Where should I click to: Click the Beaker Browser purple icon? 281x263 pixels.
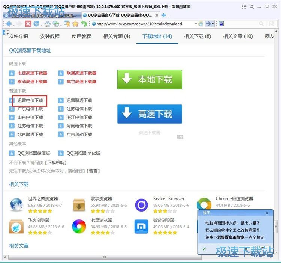[141, 205]
